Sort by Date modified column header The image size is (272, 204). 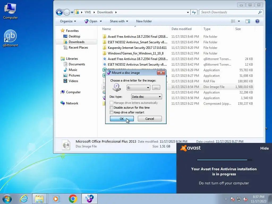tap(186, 29)
